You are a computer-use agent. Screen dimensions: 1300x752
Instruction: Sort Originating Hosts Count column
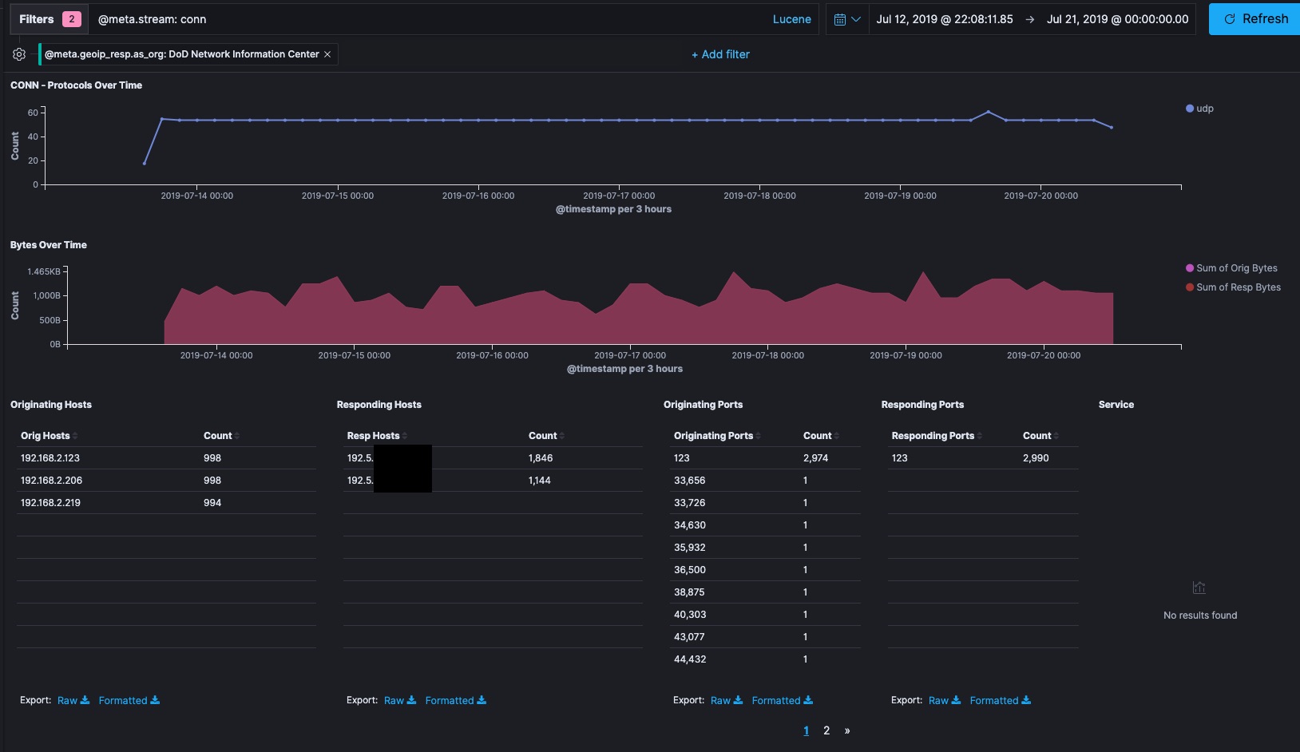pyautogui.click(x=221, y=436)
